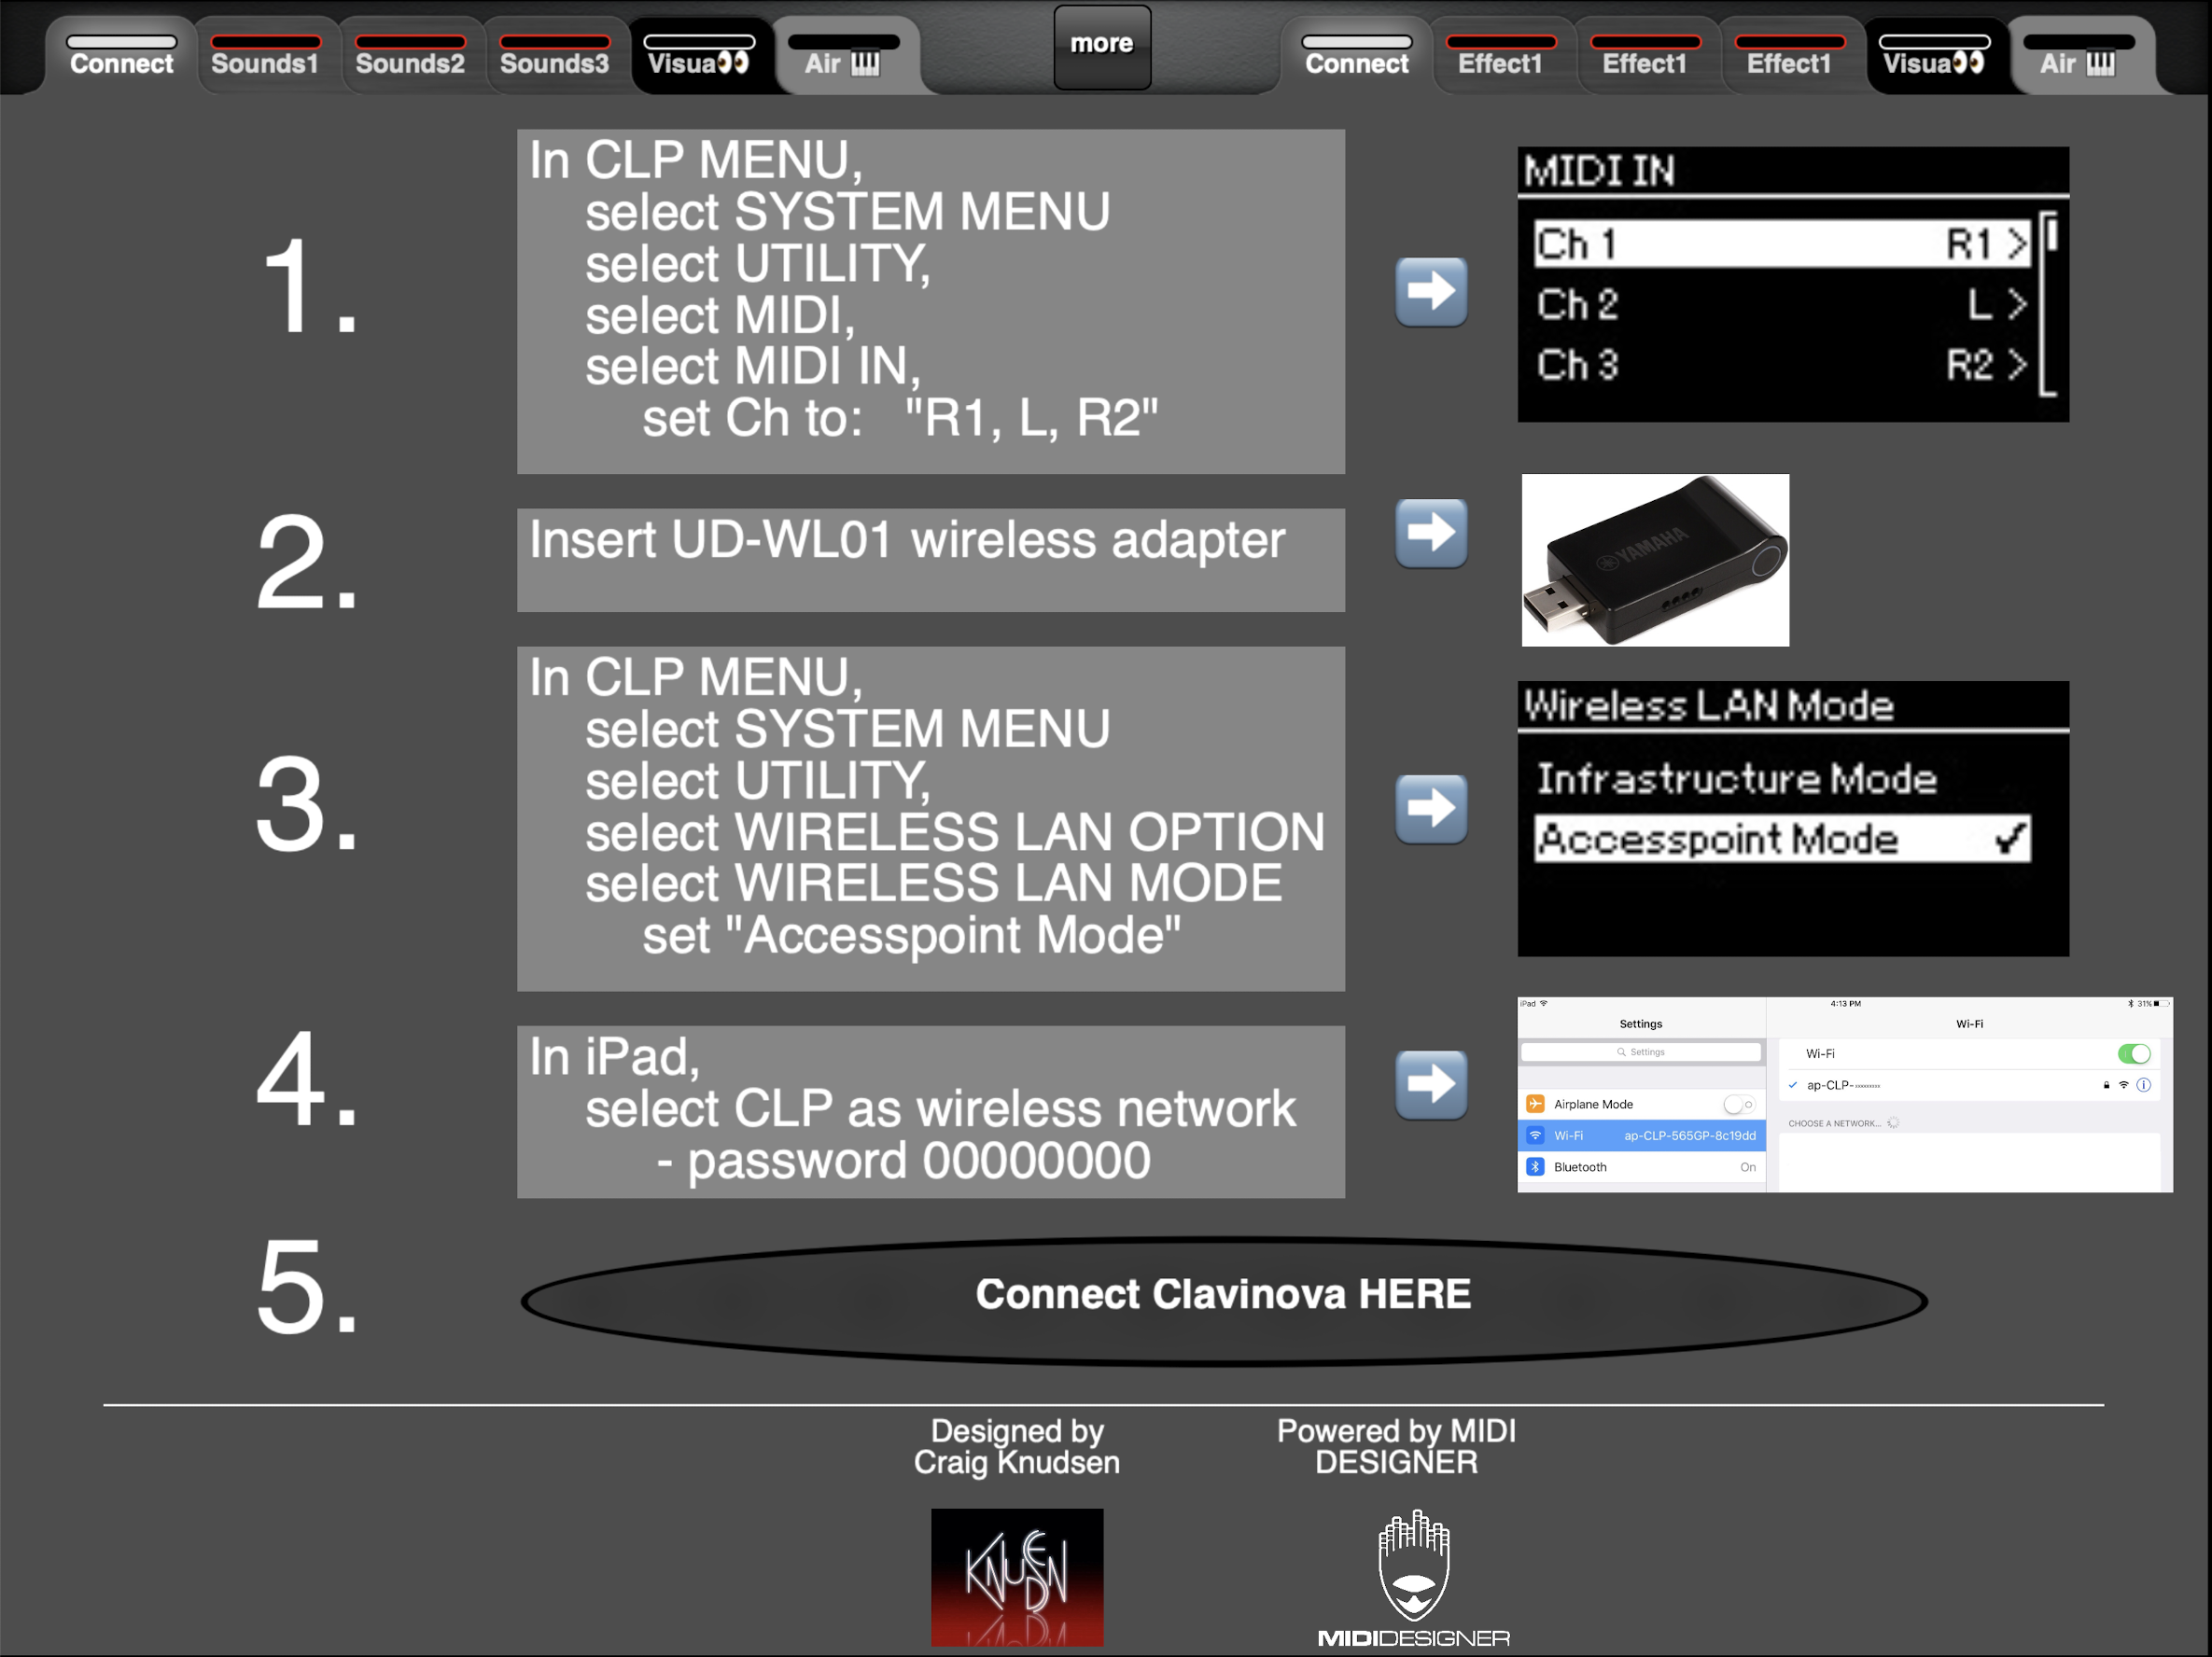Check the Accesspoint Mode option
Viewport: 2212px width, 1657px height.
[x=1782, y=839]
